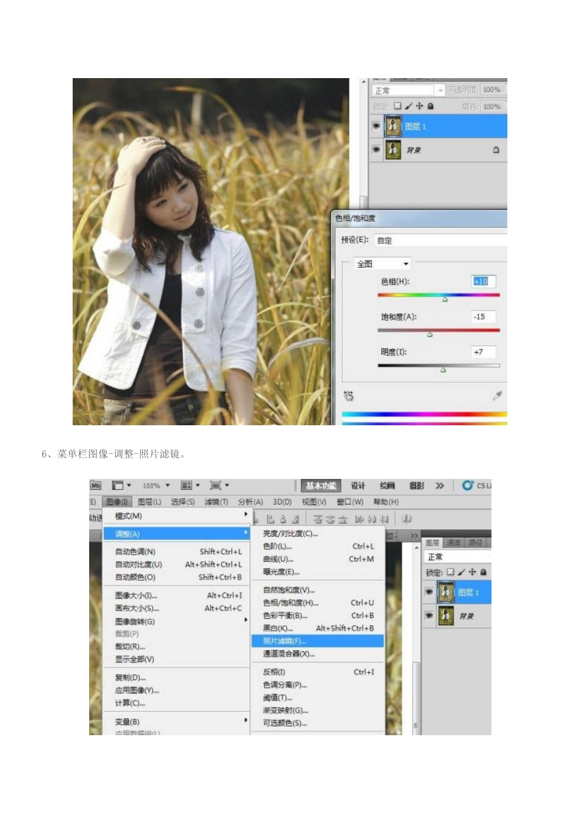
Task: Select the on-image adjustment hand icon in Hue/Saturation dialog
Action: pyautogui.click(x=349, y=396)
